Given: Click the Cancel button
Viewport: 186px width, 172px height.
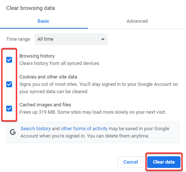Looking at the screenshot, I should pyautogui.click(x=131, y=162).
